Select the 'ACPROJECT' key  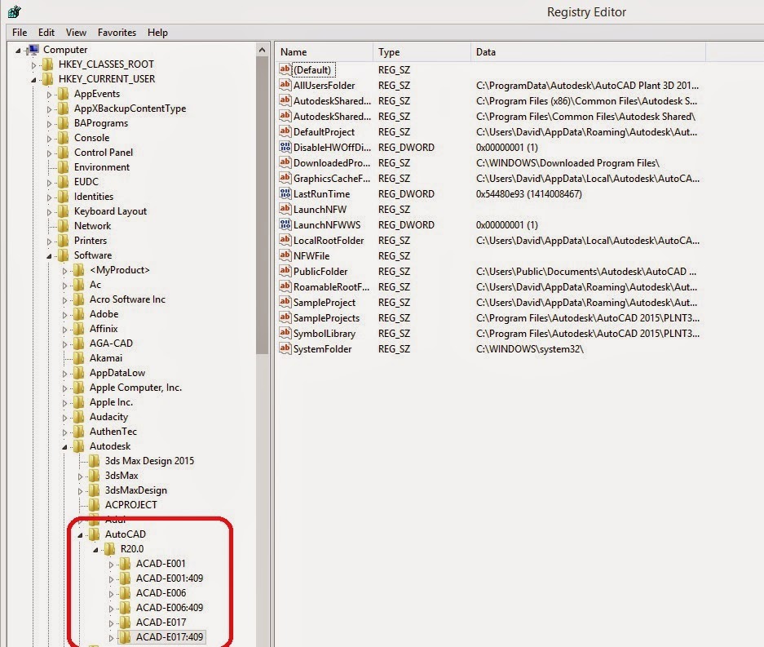pyautogui.click(x=131, y=505)
